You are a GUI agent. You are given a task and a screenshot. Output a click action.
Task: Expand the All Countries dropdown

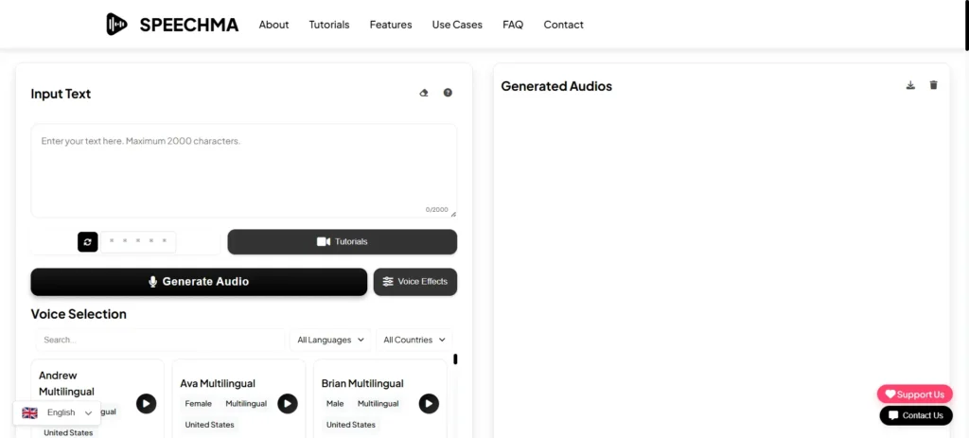coord(414,340)
